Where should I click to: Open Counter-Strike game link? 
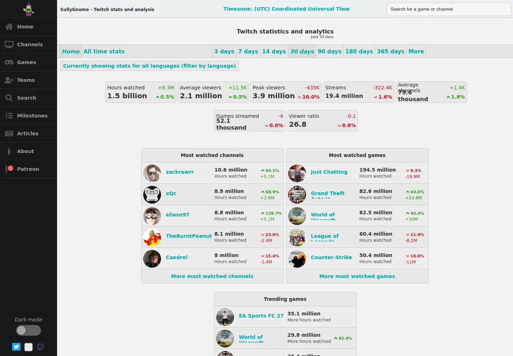pos(331,257)
